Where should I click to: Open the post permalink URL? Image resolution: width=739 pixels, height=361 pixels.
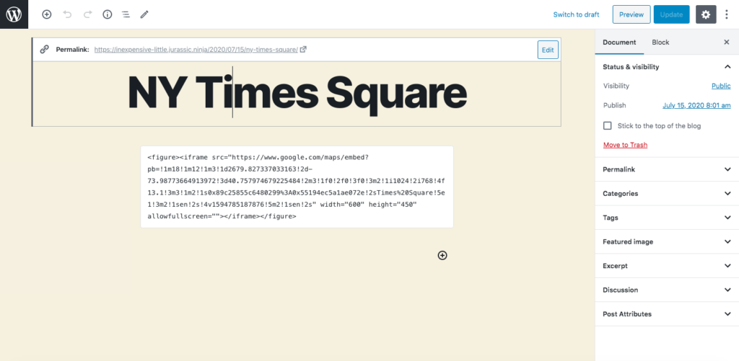196,50
